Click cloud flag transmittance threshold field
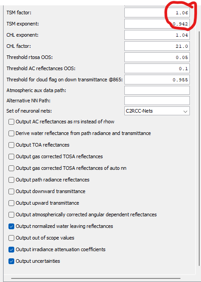This screenshot has height=282, width=201. 157,80
